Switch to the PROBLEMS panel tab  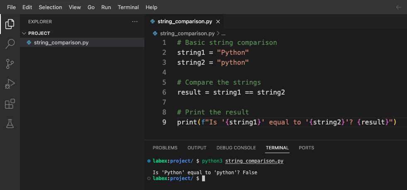165,148
